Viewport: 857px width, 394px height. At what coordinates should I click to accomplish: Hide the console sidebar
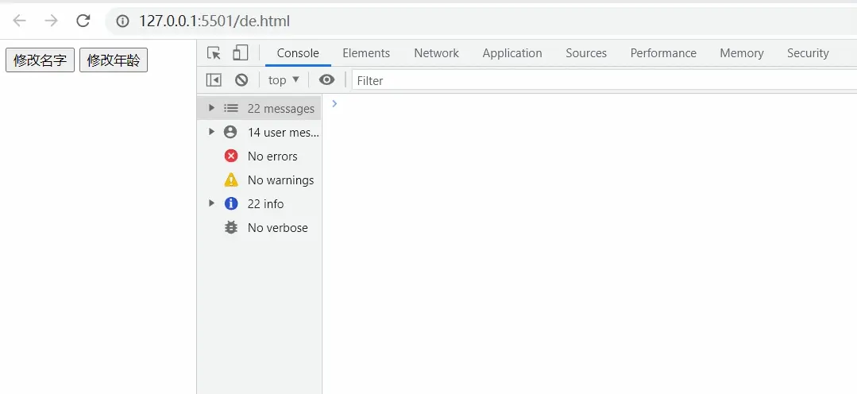click(214, 80)
